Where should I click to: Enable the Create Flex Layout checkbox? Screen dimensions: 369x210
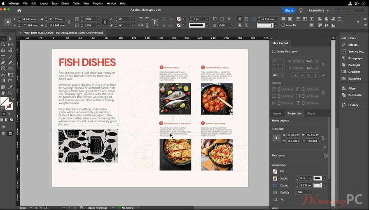point(274,51)
